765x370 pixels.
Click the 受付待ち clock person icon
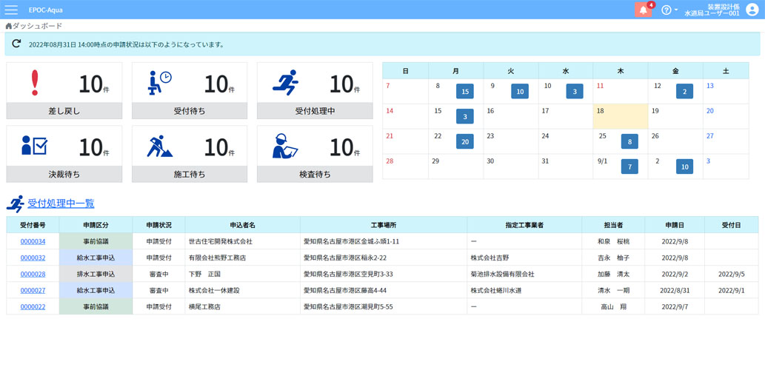[x=159, y=83]
